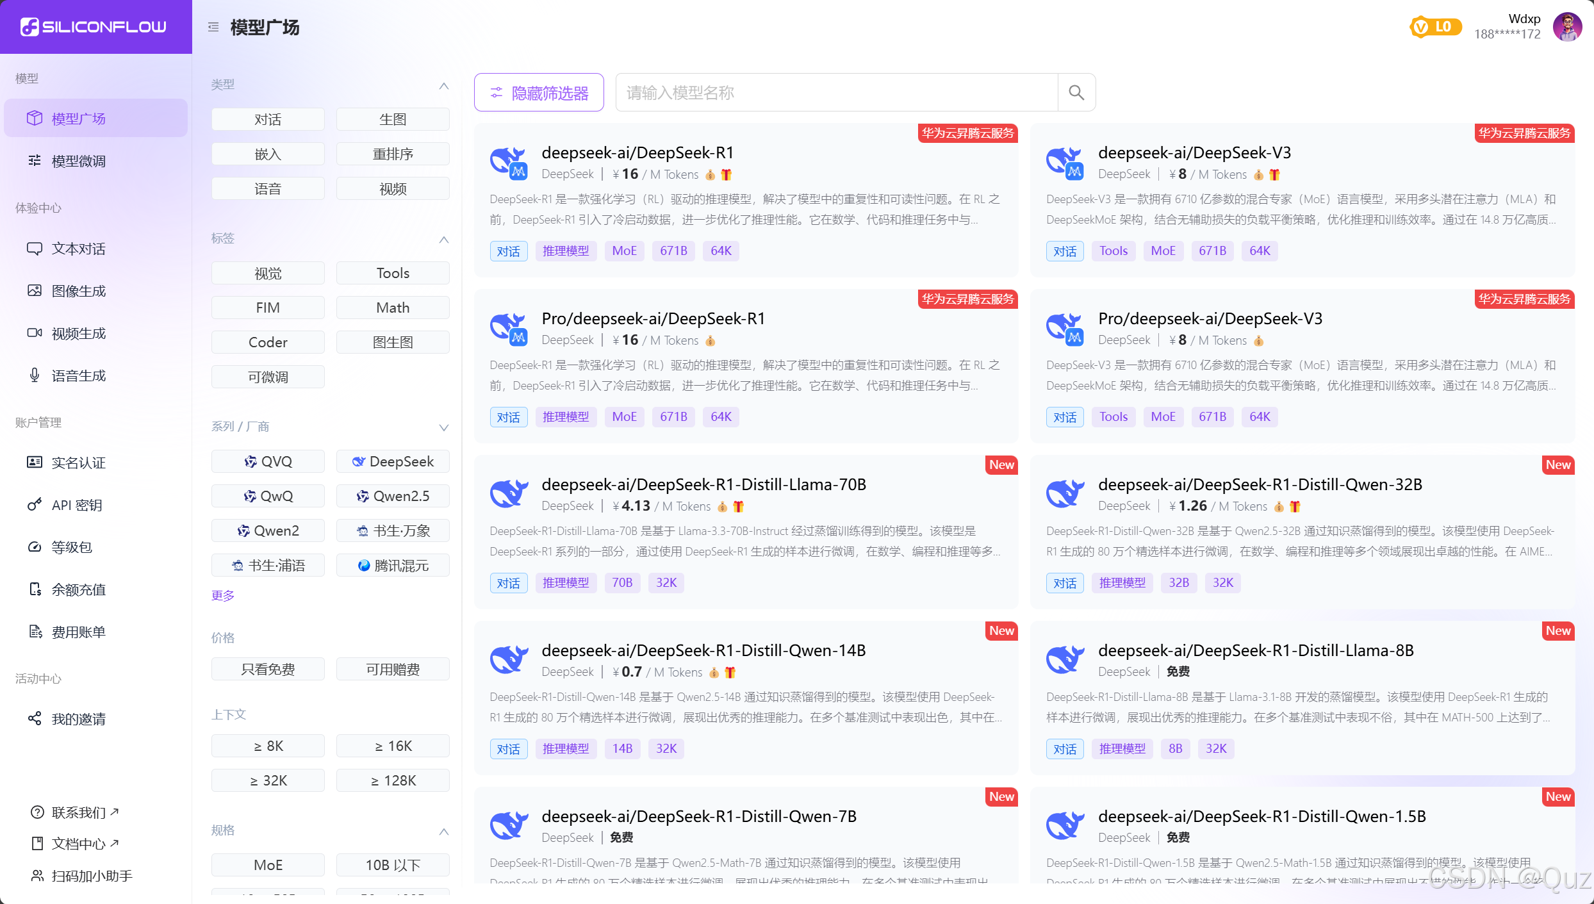1594x904 pixels.
Task: Click the 671B tag on Pro/deepseek-ai/DeepSeek-R1
Action: (673, 416)
